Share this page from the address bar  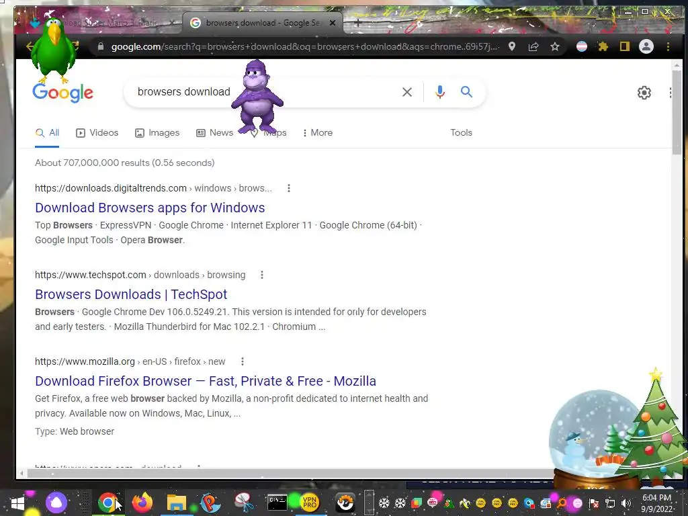click(x=533, y=46)
